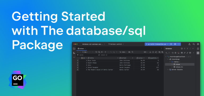The width and height of the screenshot is (204, 96).
Task: Expand the album_trx table node
Action: click(172, 67)
